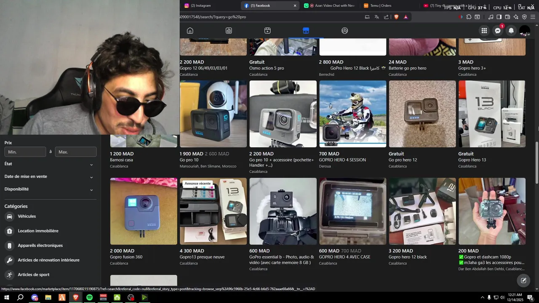Open Spotify from taskbar

click(x=89, y=298)
